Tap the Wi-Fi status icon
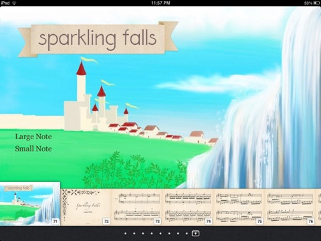The height and width of the screenshot is (241, 321). click(x=14, y=3)
